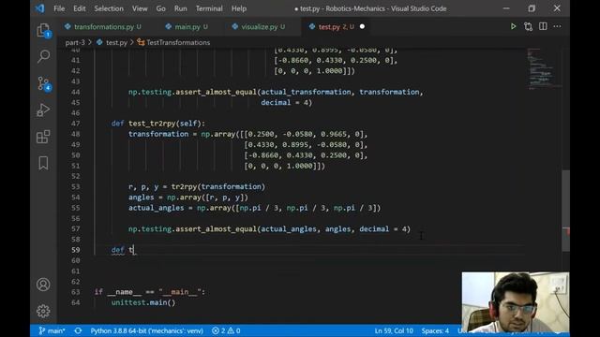This screenshot has height=337, width=600.
Task: Switch to the main.py tab
Action: [x=187, y=26]
